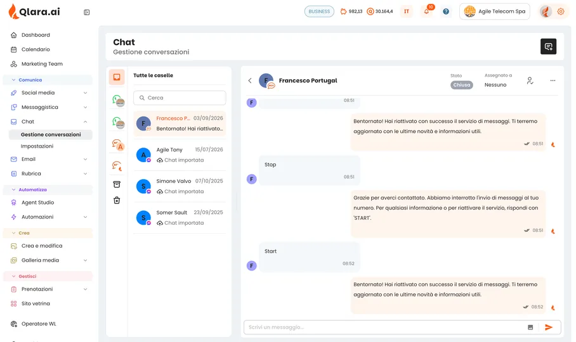
Task: Expand the Rubrica submenu
Action: pyautogui.click(x=85, y=174)
